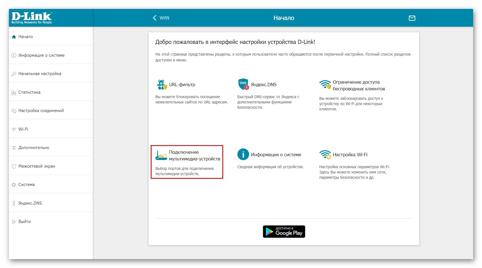The height and width of the screenshot is (268, 482).
Task: Open Подключение мультимедиа-устройств link
Action: (x=194, y=155)
